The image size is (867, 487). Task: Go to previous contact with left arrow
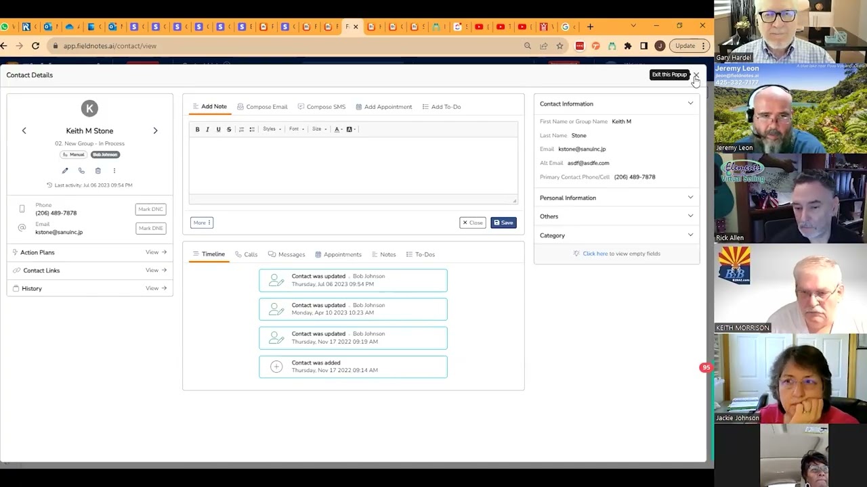tap(24, 131)
